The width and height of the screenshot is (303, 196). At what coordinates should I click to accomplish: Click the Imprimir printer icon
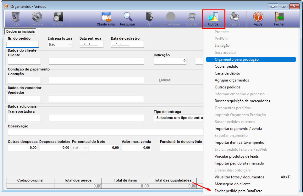click(234, 17)
